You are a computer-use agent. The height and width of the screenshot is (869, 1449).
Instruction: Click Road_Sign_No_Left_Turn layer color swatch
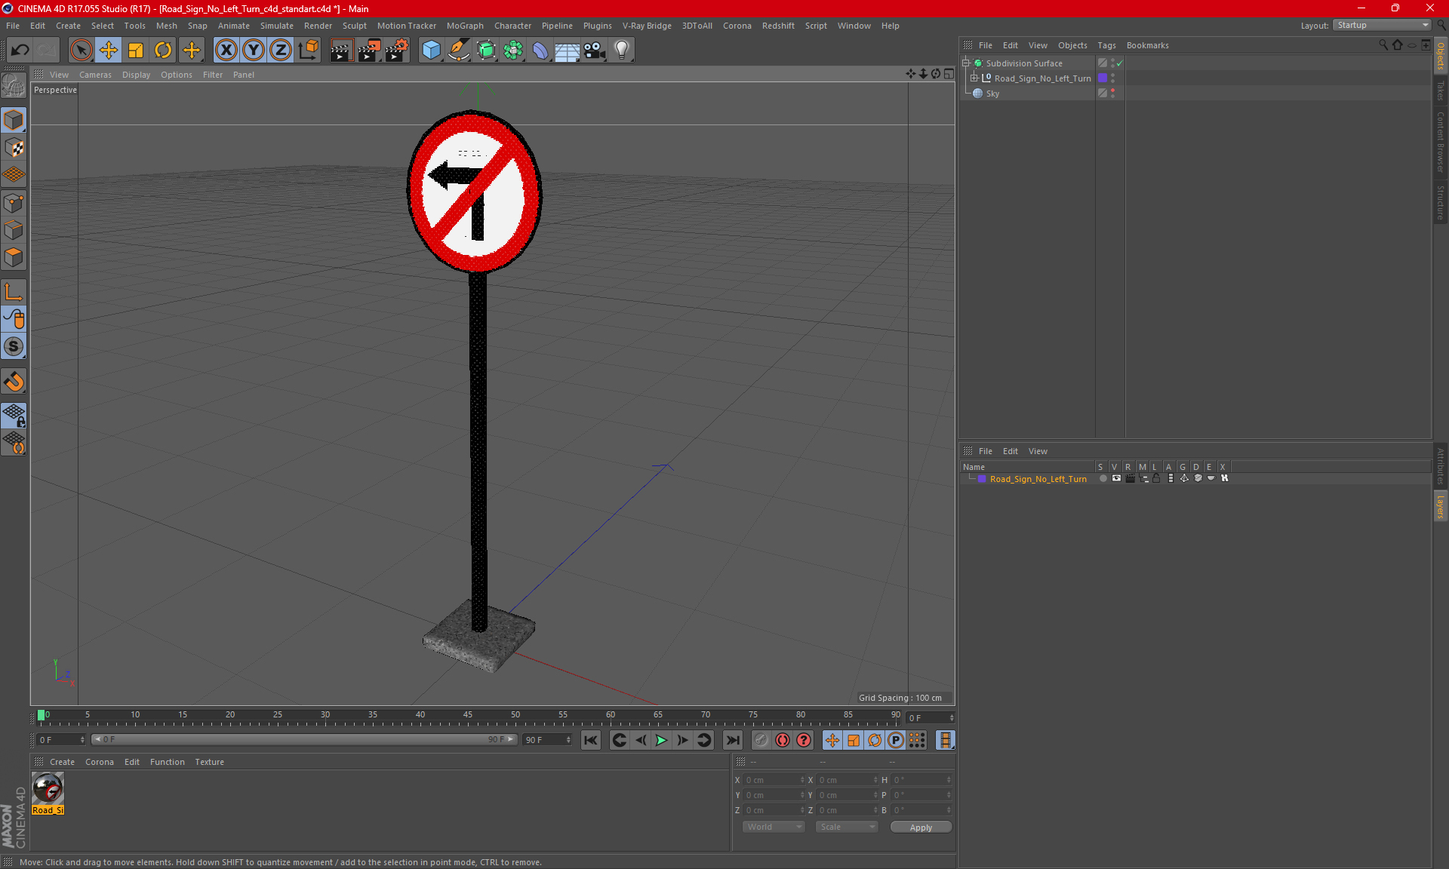coord(982,479)
